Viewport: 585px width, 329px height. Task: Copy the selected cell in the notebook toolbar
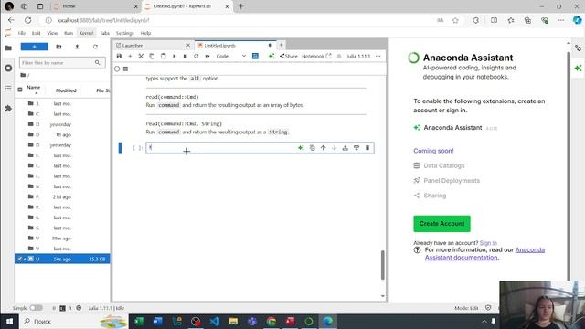152,56
